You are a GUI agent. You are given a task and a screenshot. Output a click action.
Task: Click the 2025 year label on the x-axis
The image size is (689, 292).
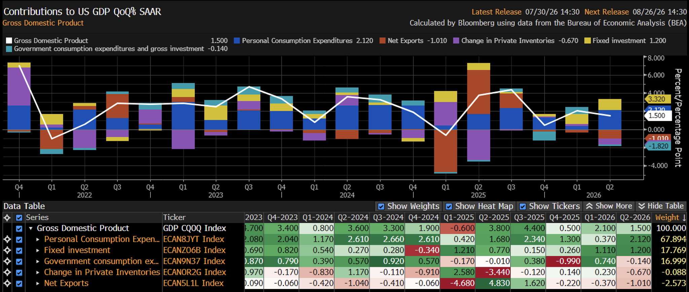click(478, 195)
